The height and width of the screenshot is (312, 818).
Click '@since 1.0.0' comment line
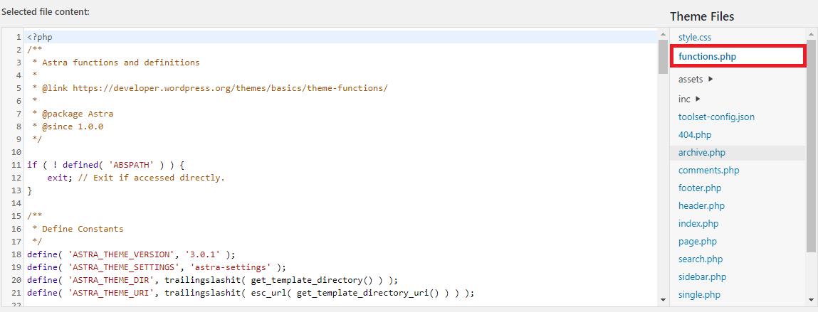[73, 127]
